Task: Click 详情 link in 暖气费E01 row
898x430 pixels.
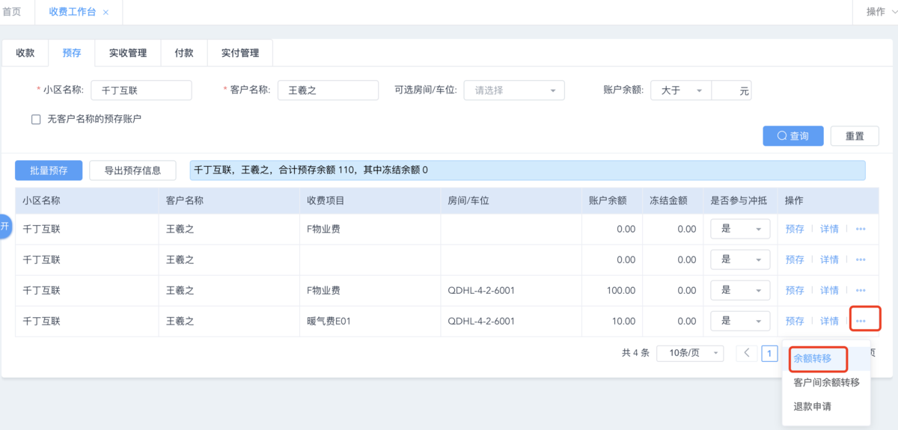Action: click(x=829, y=321)
